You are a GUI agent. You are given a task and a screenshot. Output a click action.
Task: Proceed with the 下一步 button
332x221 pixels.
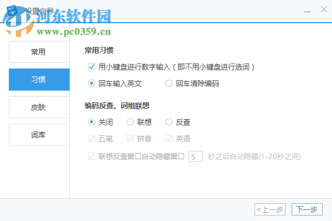(x=307, y=209)
